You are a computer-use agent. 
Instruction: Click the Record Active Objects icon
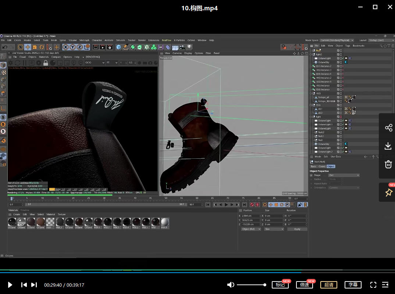click(252, 205)
